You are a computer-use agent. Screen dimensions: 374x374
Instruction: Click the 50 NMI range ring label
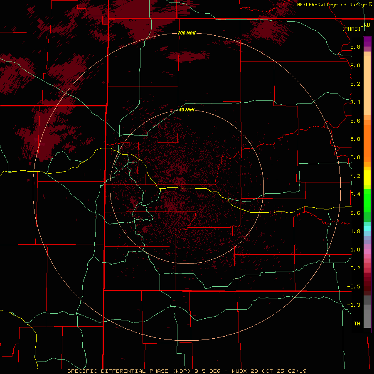pos(187,110)
